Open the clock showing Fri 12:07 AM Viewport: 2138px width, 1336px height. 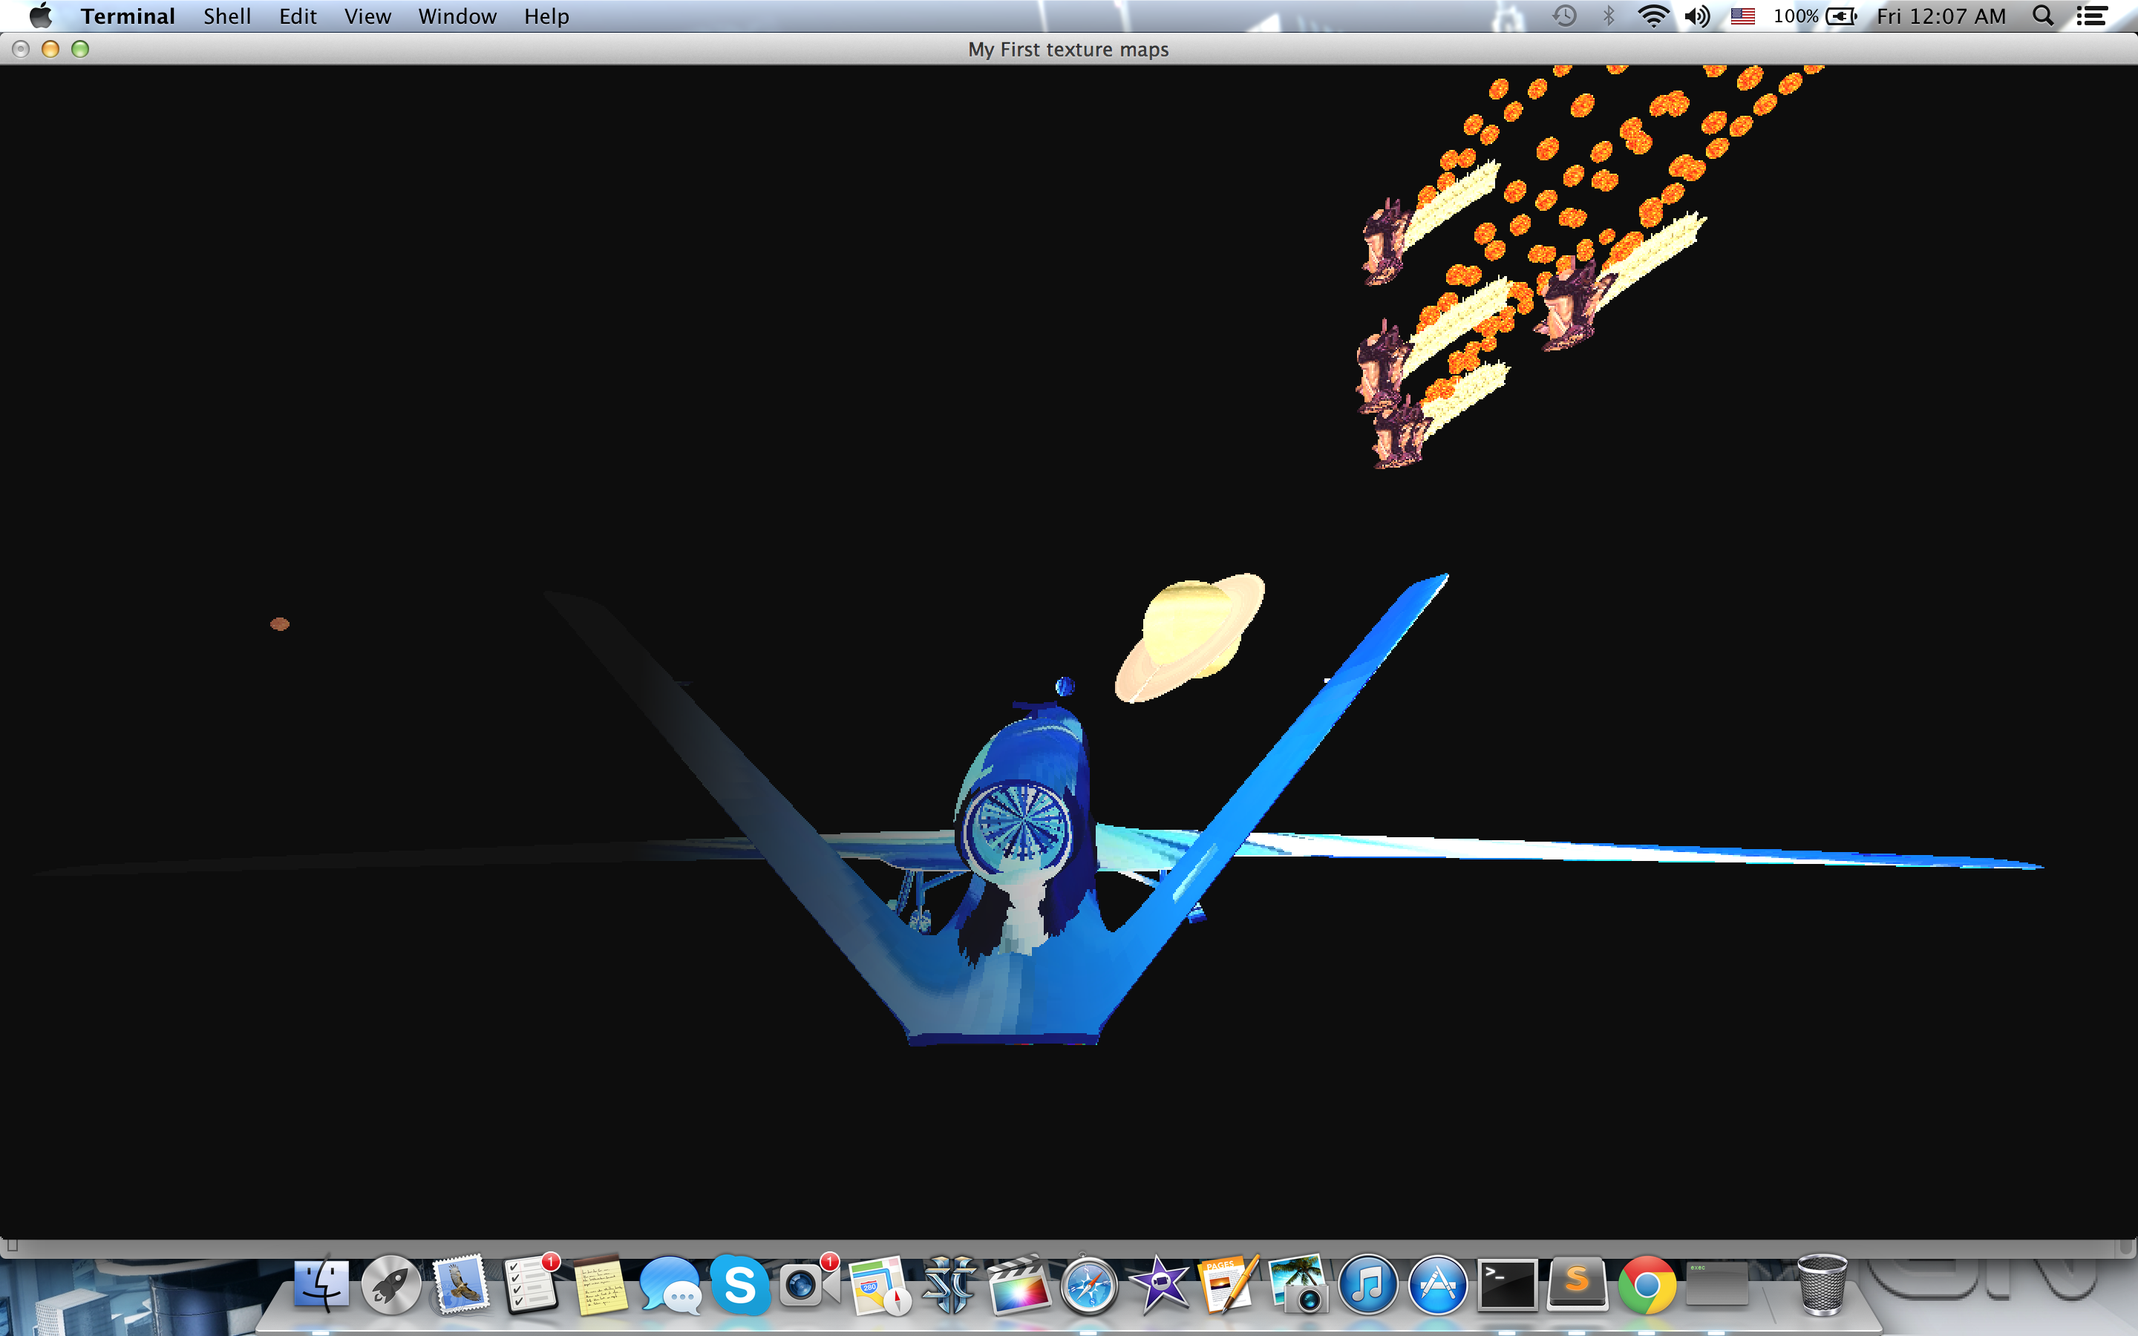point(1941,16)
